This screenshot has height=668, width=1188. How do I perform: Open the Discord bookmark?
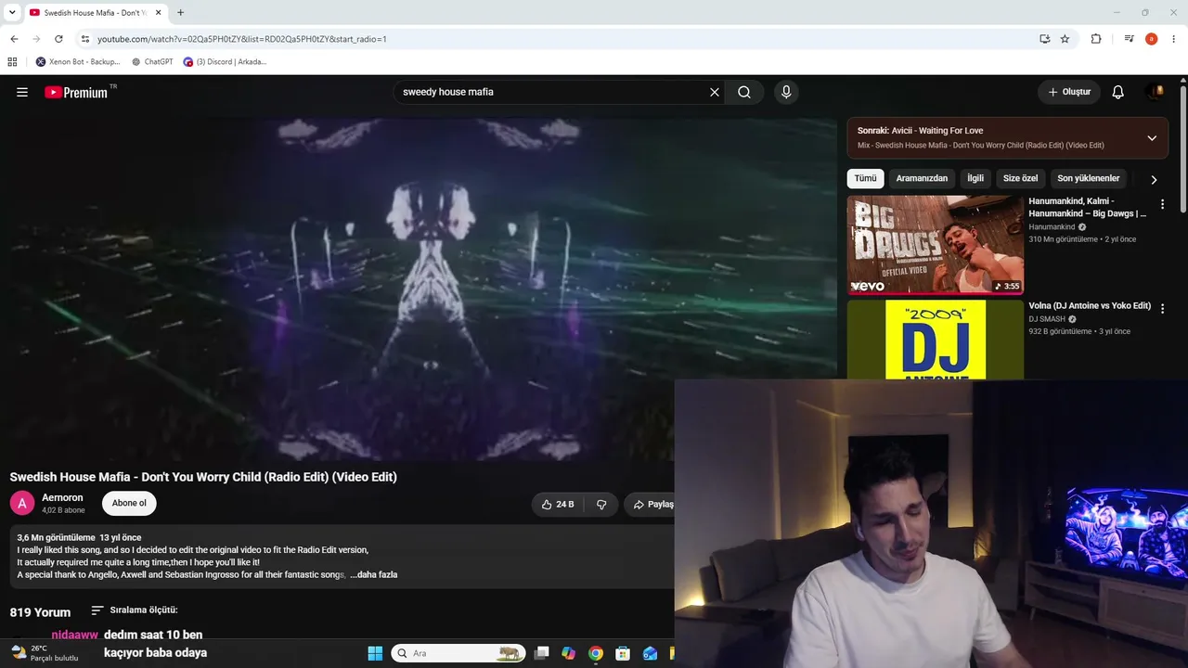point(225,62)
